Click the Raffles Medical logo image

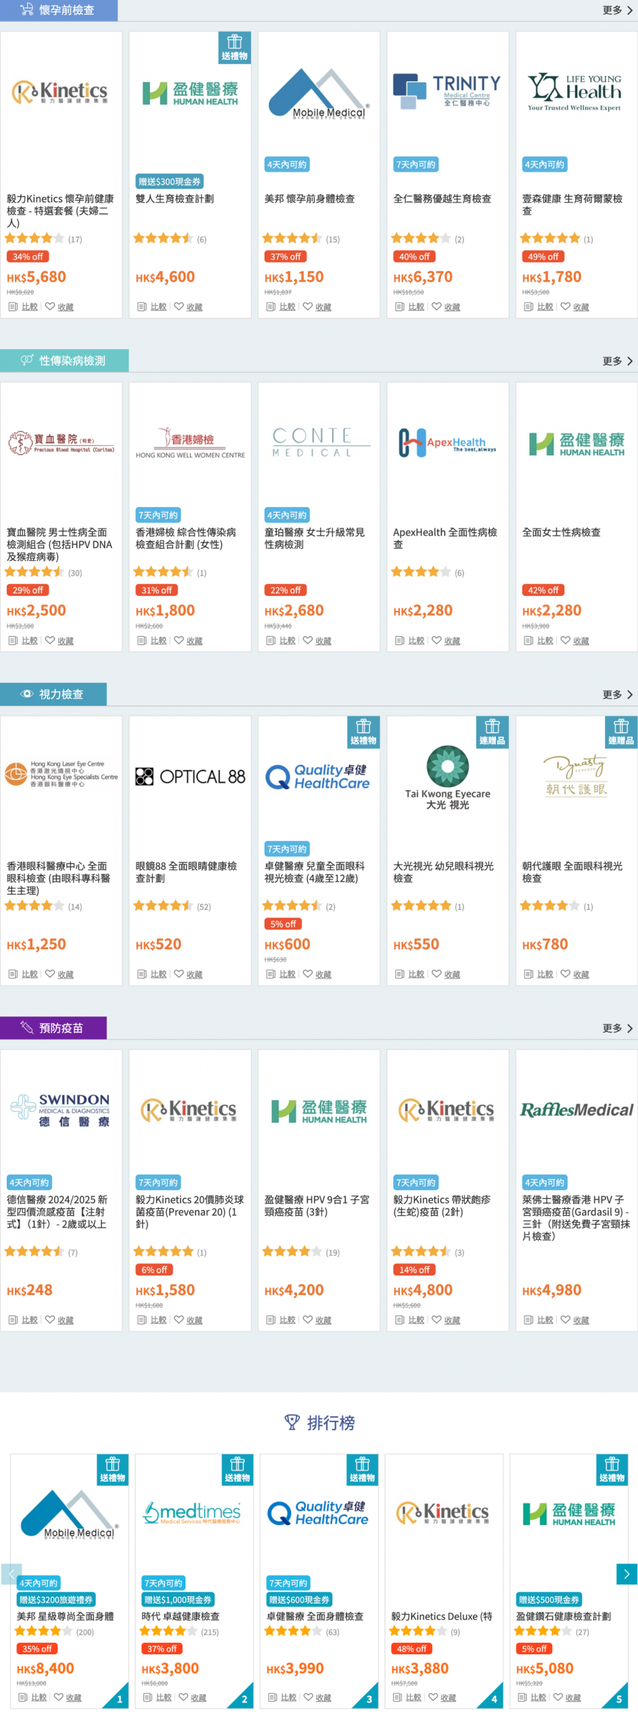pos(576,1110)
